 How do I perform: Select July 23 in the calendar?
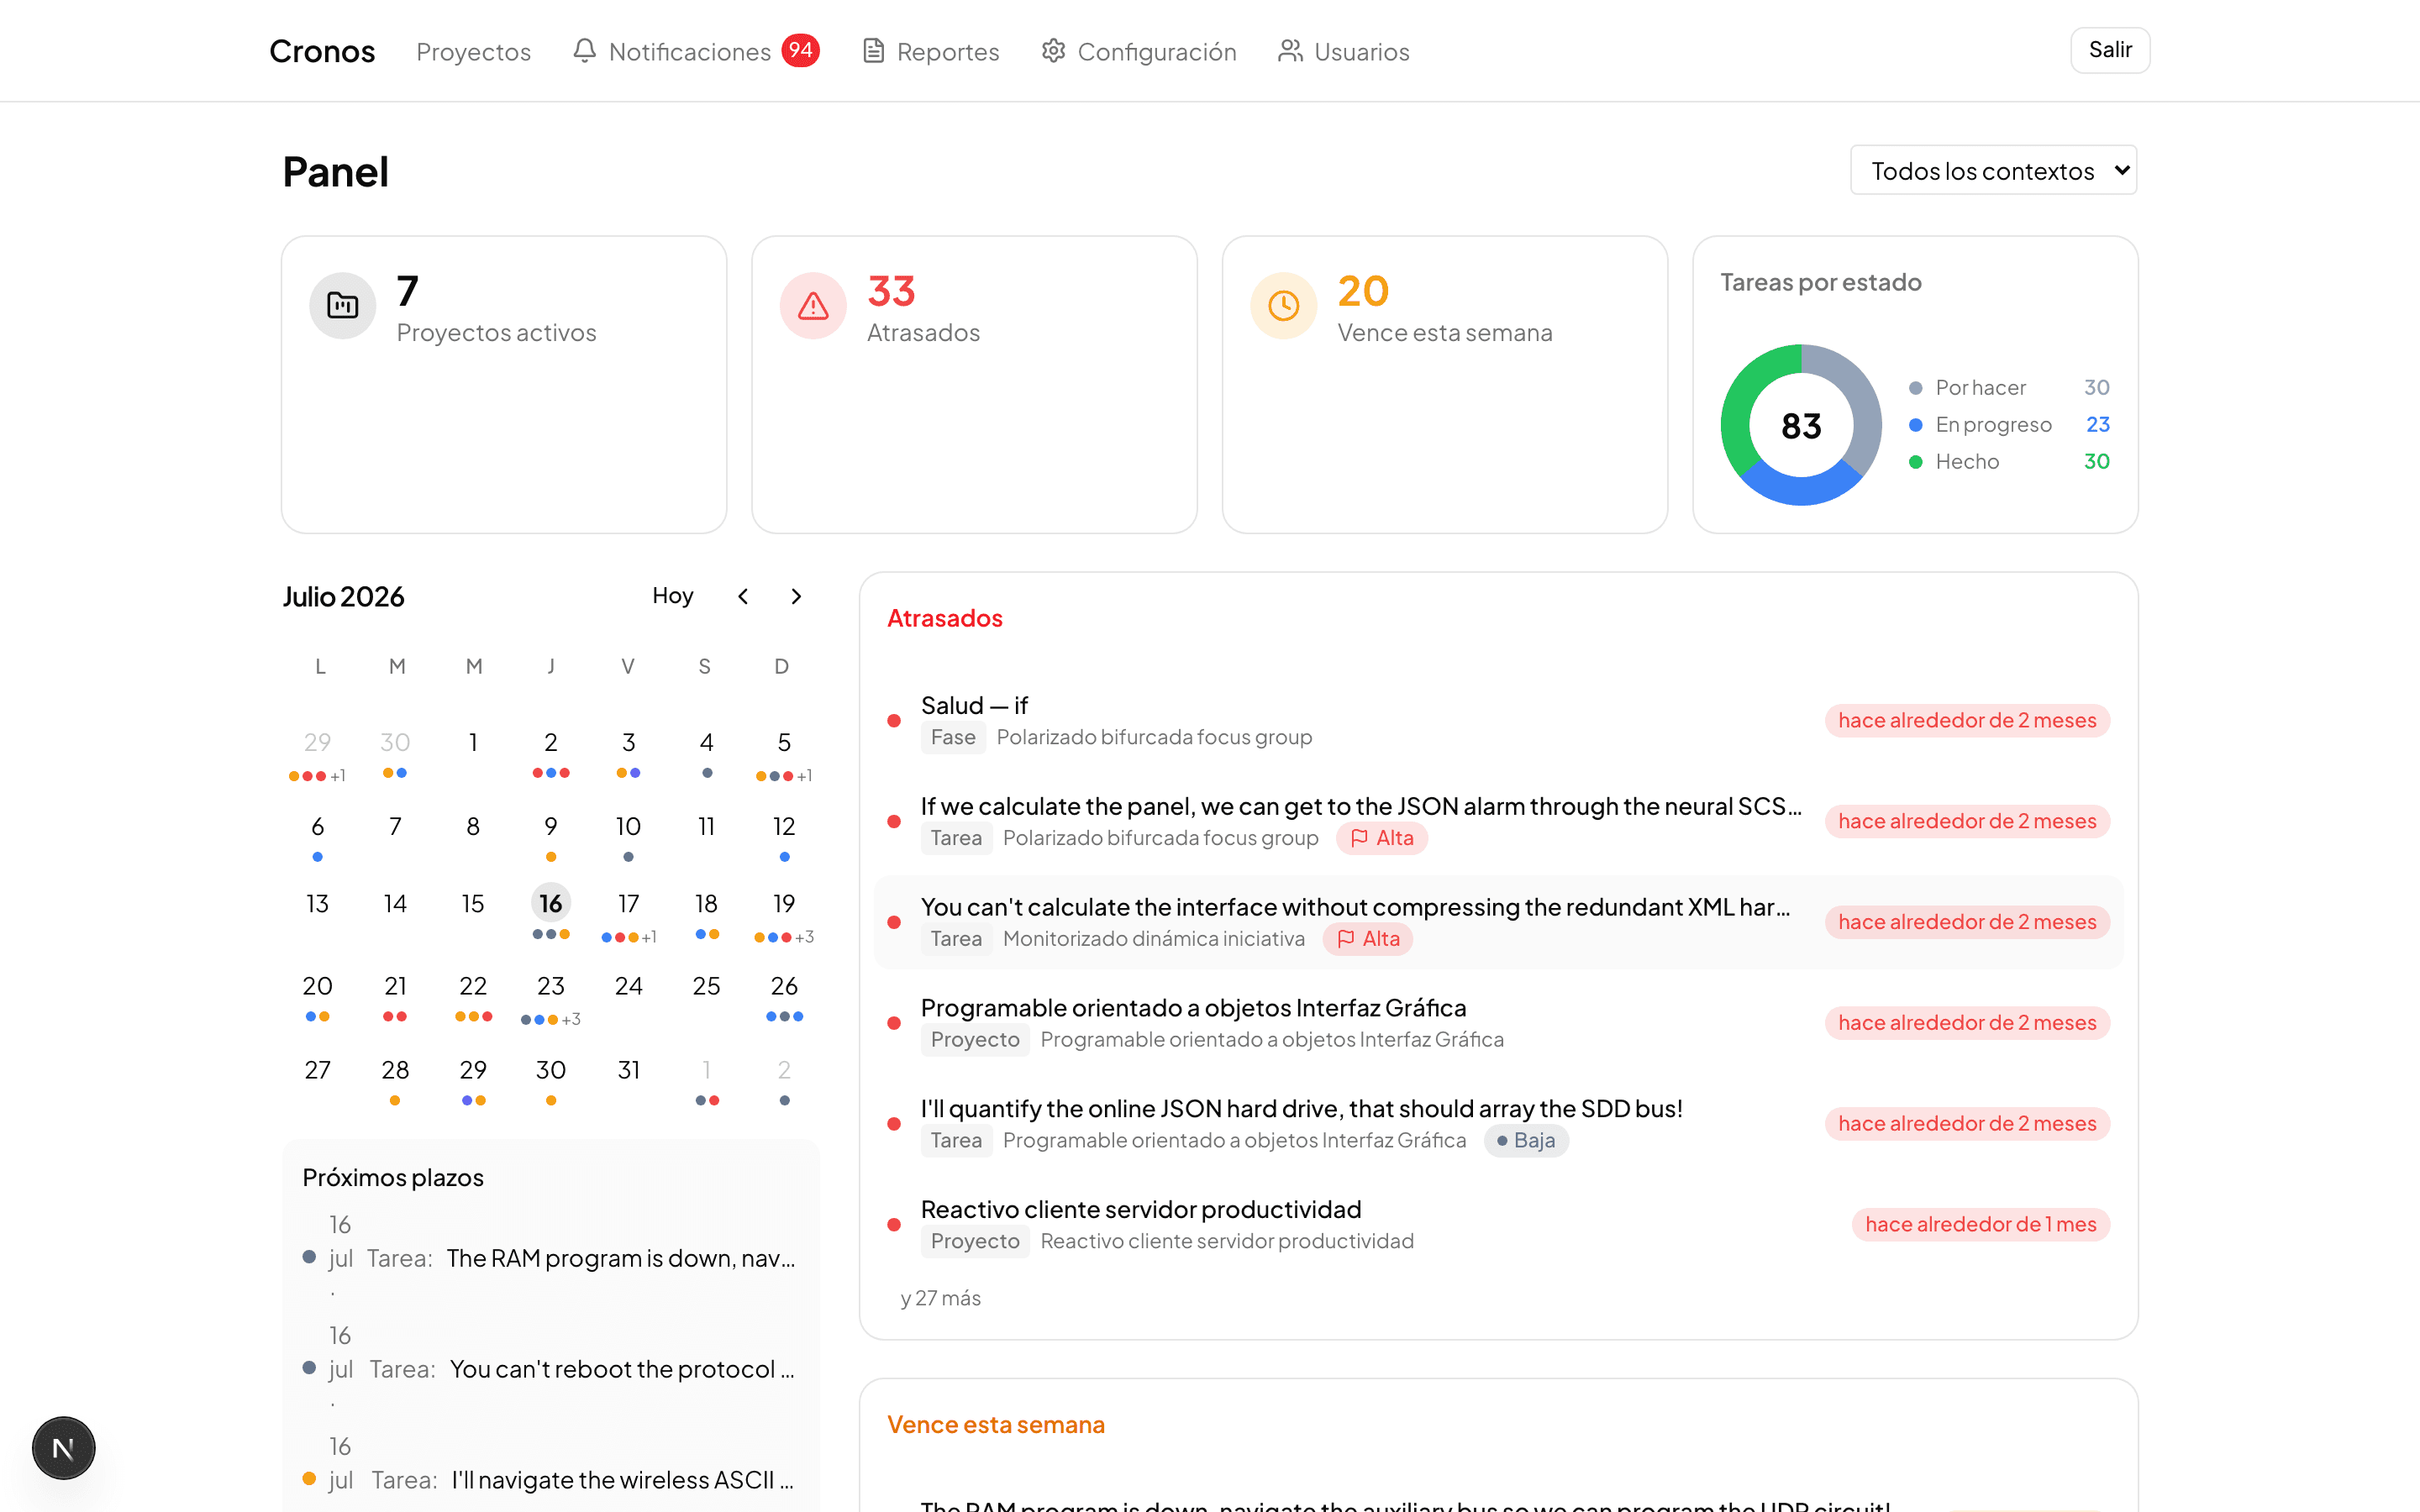pyautogui.click(x=550, y=986)
